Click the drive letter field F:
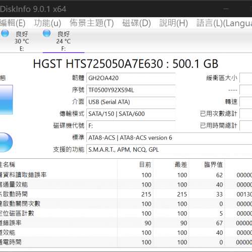This screenshot has height=252, width=252. [x=131, y=125]
